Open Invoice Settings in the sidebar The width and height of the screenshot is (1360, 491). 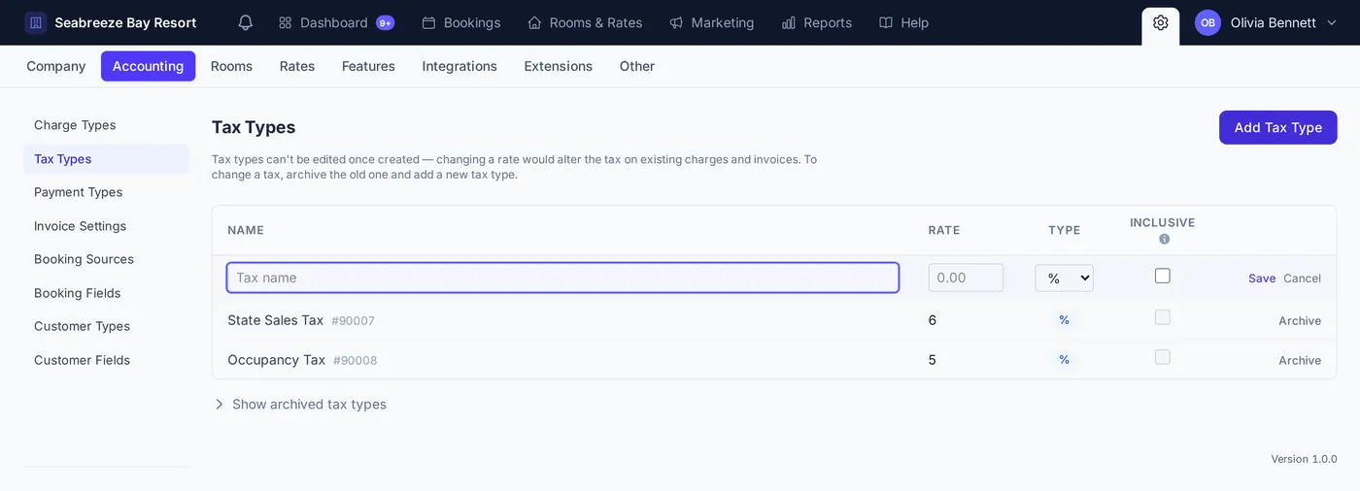tap(107, 226)
